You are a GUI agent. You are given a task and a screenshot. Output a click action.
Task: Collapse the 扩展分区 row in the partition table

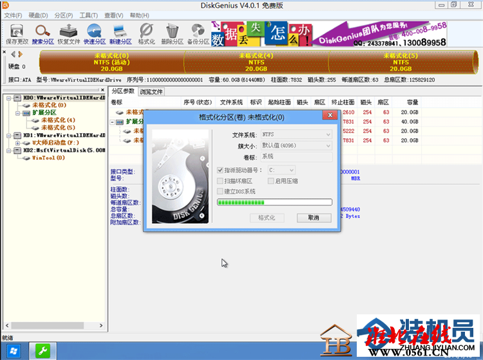113,122
